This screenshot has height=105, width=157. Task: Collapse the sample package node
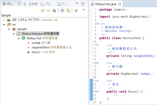(9, 29)
